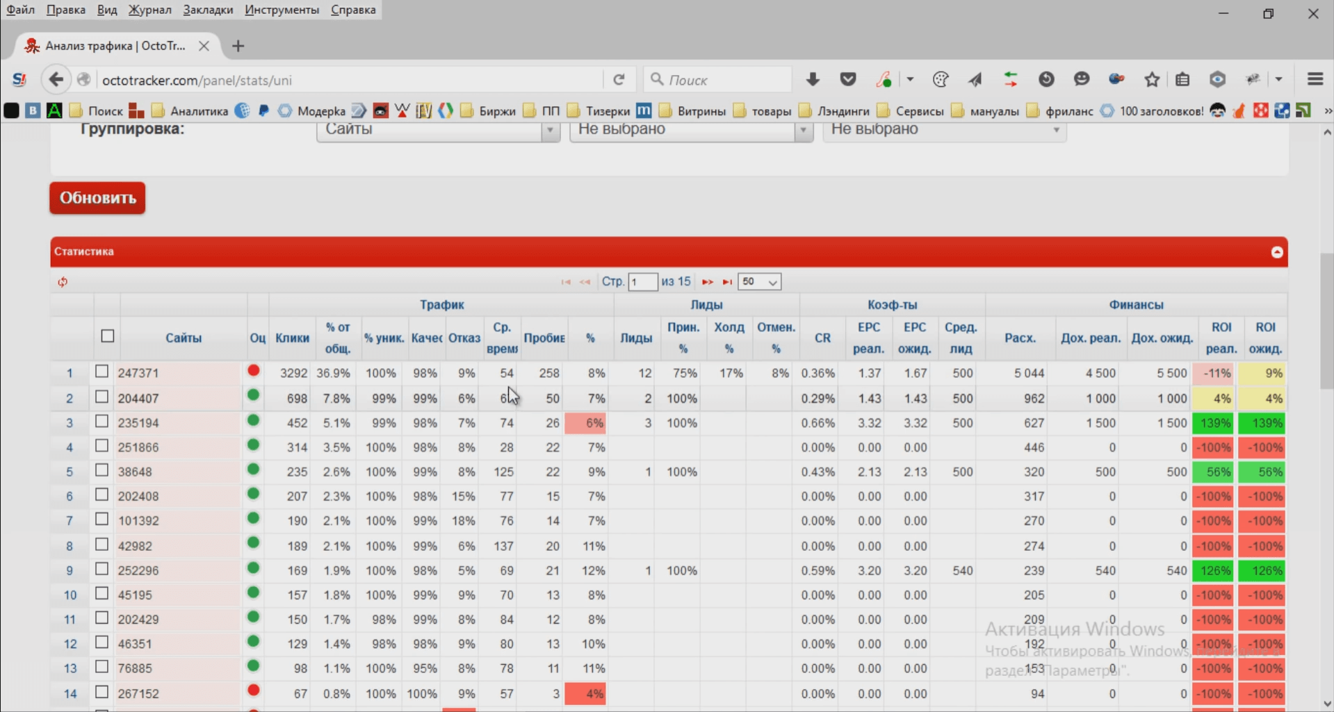
Task: Check the box for site 247371
Action: pos(102,372)
